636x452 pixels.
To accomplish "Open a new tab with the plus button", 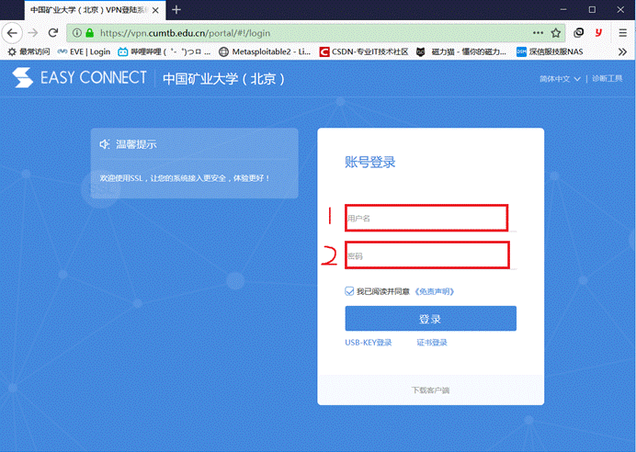I will [x=176, y=9].
